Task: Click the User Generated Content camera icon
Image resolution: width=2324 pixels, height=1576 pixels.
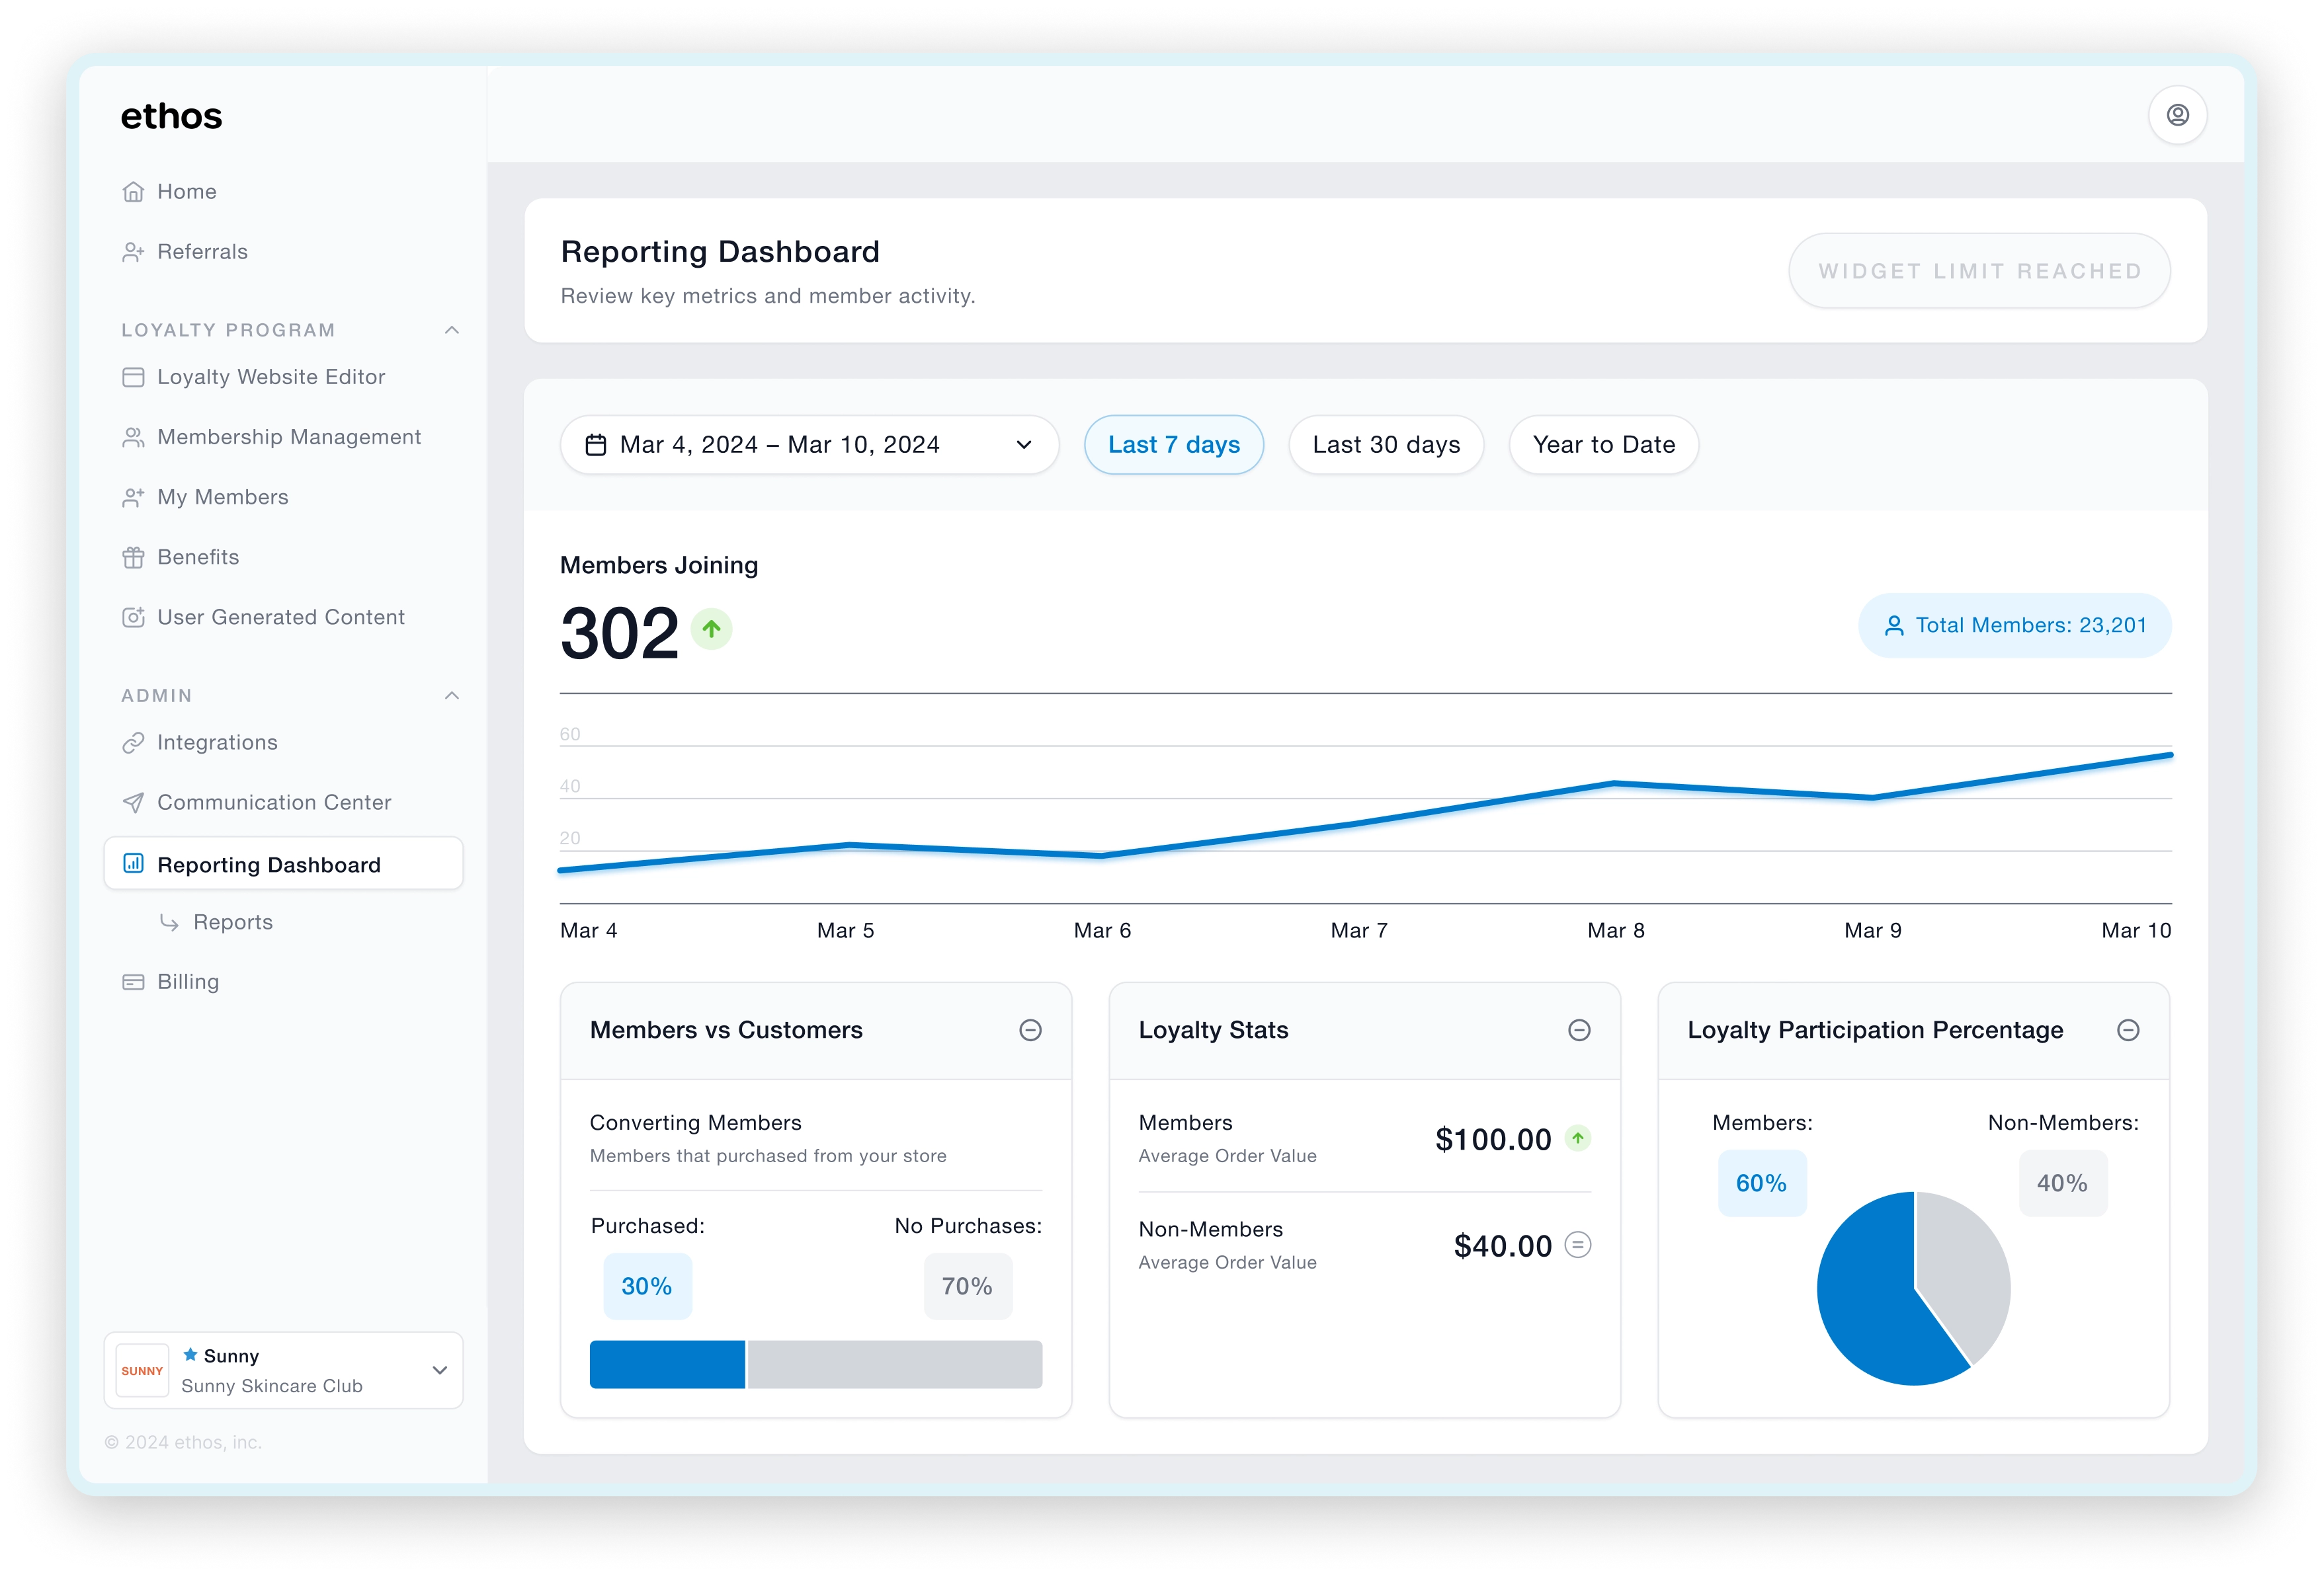Action: coord(133,617)
